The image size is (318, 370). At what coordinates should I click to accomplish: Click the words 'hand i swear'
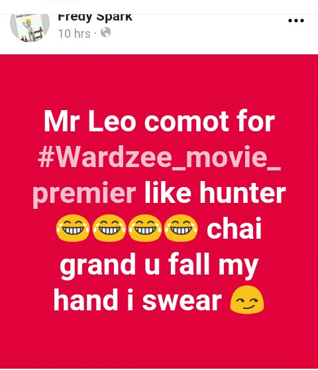tap(138, 300)
